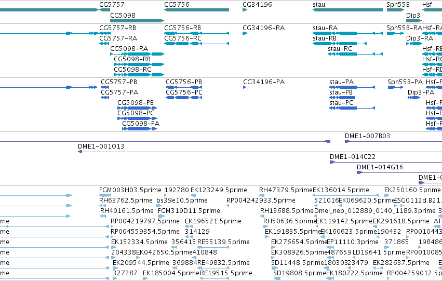Select BAC clone DME1-001O13
This screenshot has width=442, height=281.
[x=101, y=146]
